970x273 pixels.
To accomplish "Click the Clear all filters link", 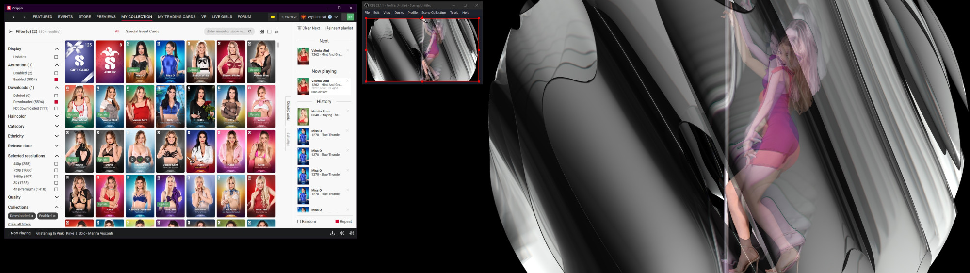I will click(x=19, y=225).
